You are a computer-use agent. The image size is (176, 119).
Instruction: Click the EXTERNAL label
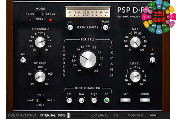100,115
